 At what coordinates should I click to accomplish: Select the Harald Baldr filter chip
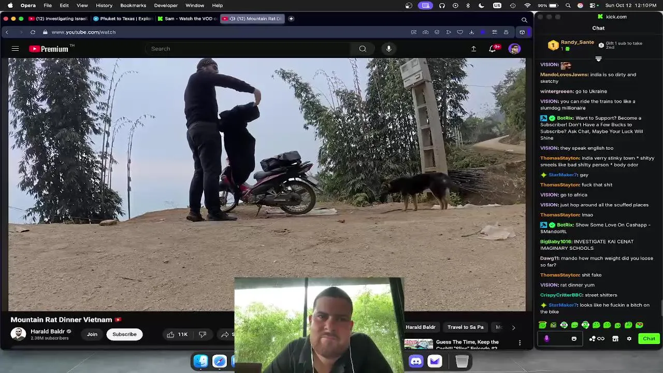421,327
